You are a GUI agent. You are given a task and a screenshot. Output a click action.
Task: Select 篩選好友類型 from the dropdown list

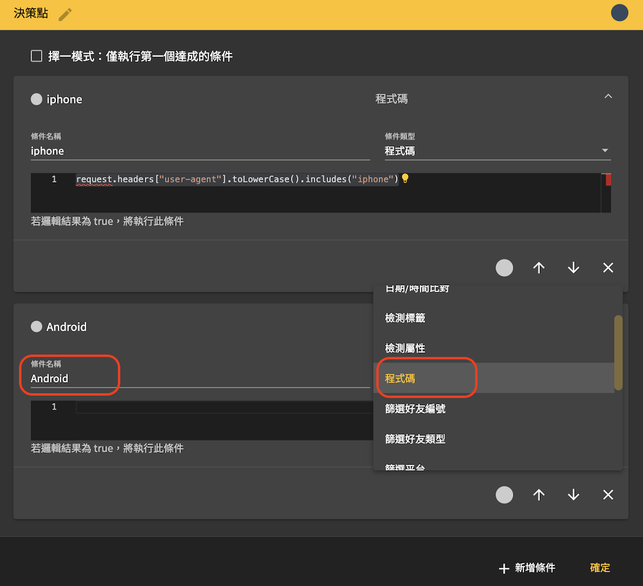(x=494, y=439)
